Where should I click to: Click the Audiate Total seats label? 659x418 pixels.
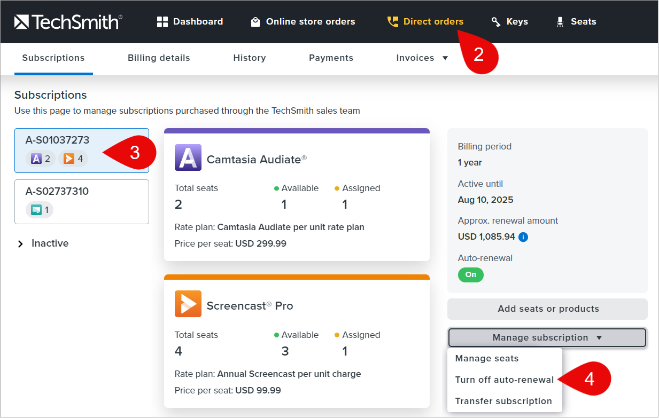point(196,188)
